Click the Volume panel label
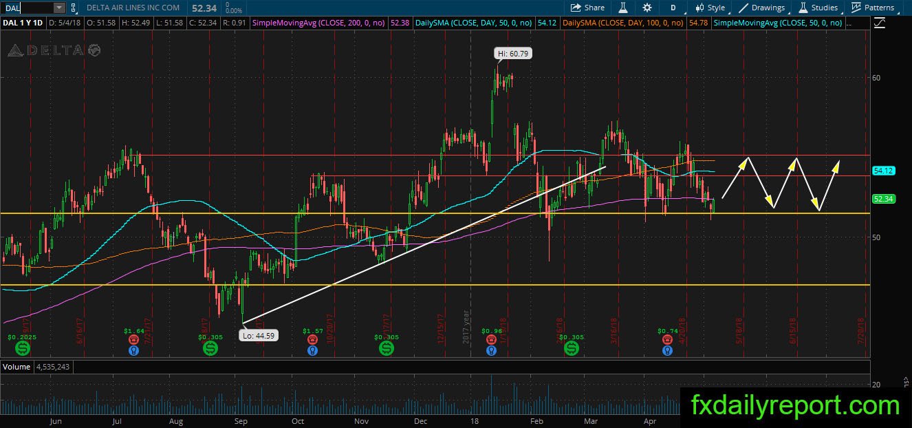 tap(17, 367)
